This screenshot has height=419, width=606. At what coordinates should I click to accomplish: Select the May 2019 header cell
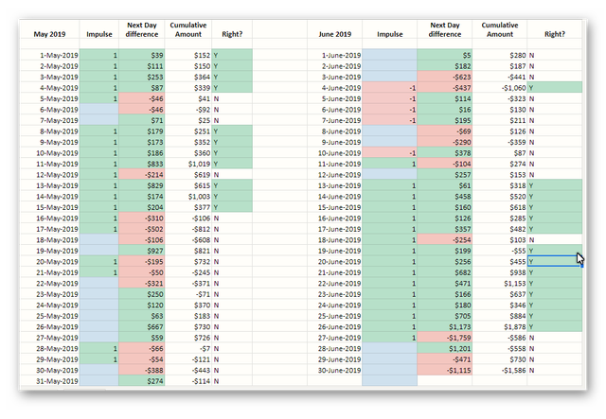[x=49, y=29]
